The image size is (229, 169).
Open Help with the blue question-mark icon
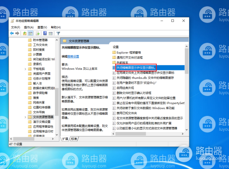coord(45,33)
